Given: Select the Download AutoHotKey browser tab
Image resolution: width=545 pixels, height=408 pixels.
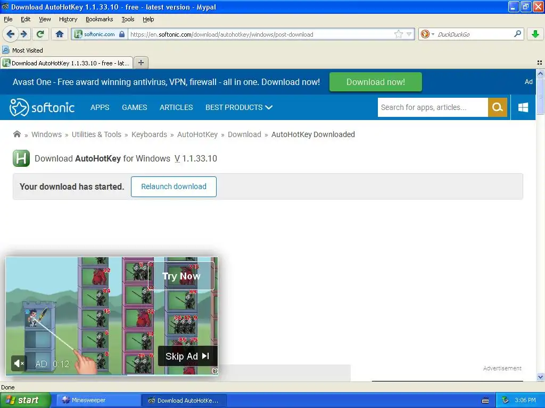Looking at the screenshot, I should click(x=67, y=63).
